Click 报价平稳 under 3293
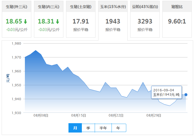The width and height of the screenshot is (195, 136). (145, 30)
